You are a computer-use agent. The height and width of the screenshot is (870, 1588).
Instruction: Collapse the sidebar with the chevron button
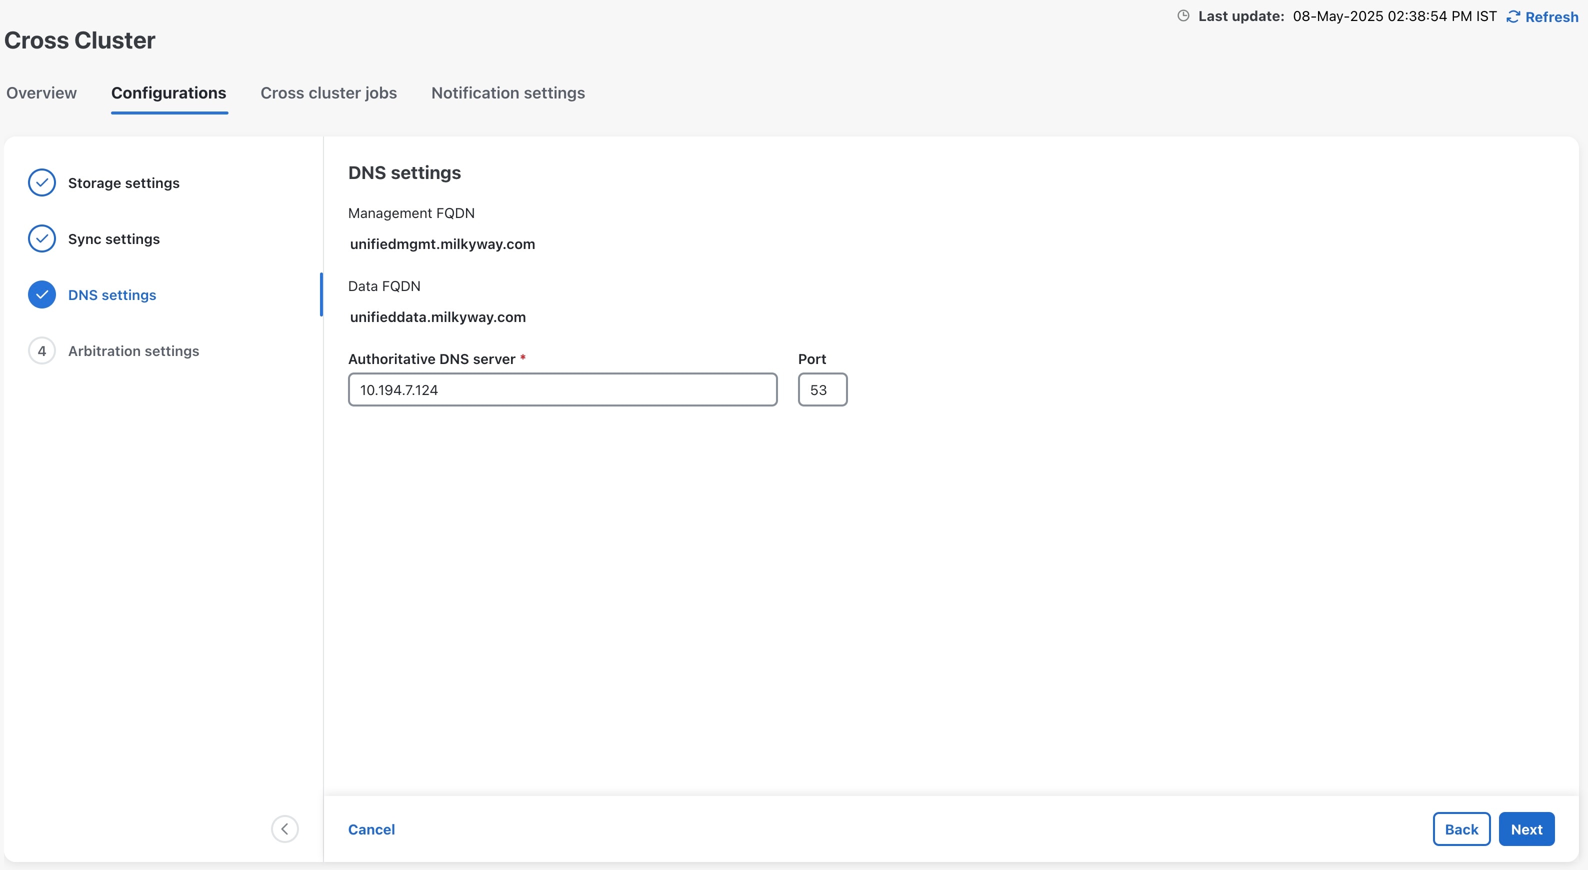point(285,828)
